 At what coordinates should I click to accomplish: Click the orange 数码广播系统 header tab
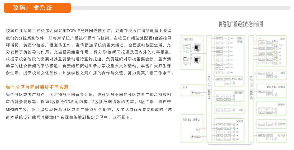click(37, 8)
